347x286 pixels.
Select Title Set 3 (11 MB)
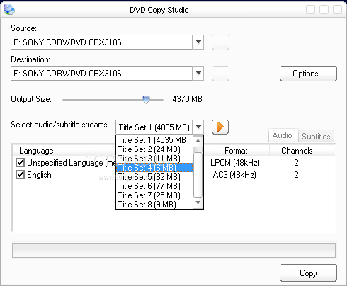(154, 159)
